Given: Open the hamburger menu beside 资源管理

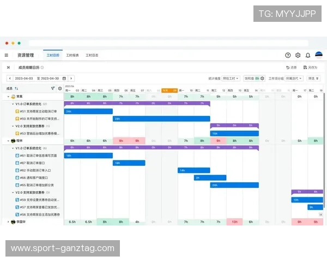Looking at the screenshot, I should pyautogui.click(x=7, y=55).
